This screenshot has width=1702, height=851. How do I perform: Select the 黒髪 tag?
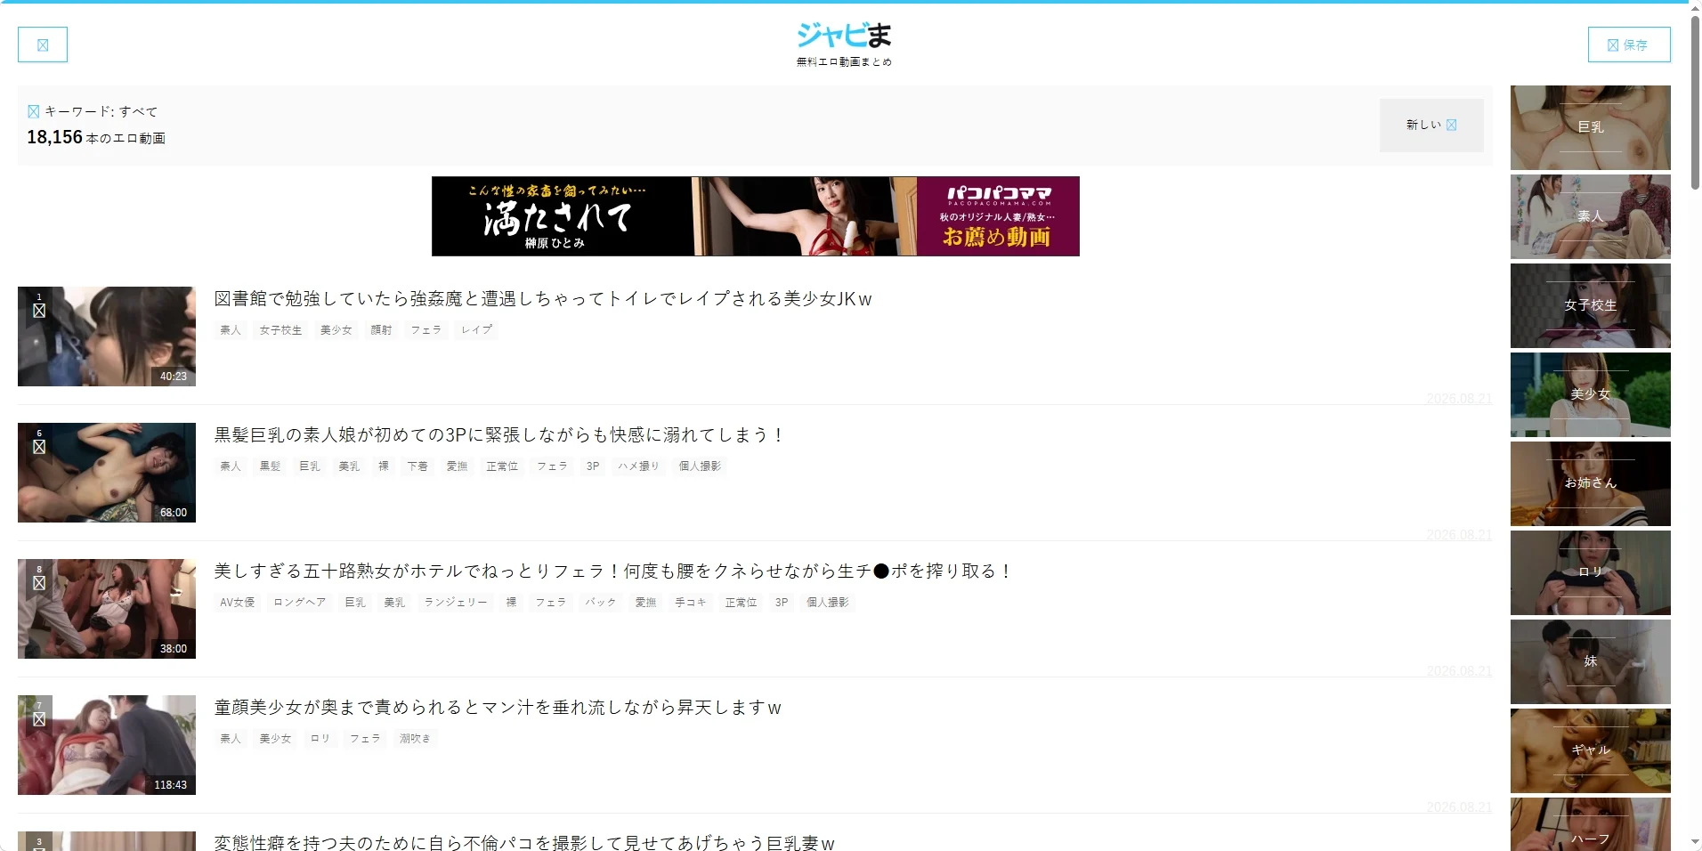pyautogui.click(x=270, y=466)
